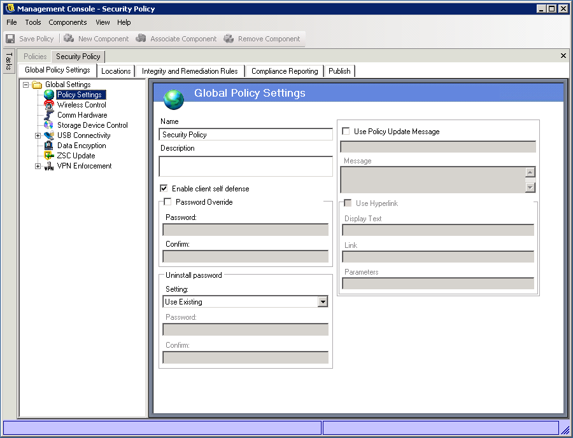This screenshot has height=438, width=573.
Task: Click Save Policy toolbar label
Action: point(36,39)
